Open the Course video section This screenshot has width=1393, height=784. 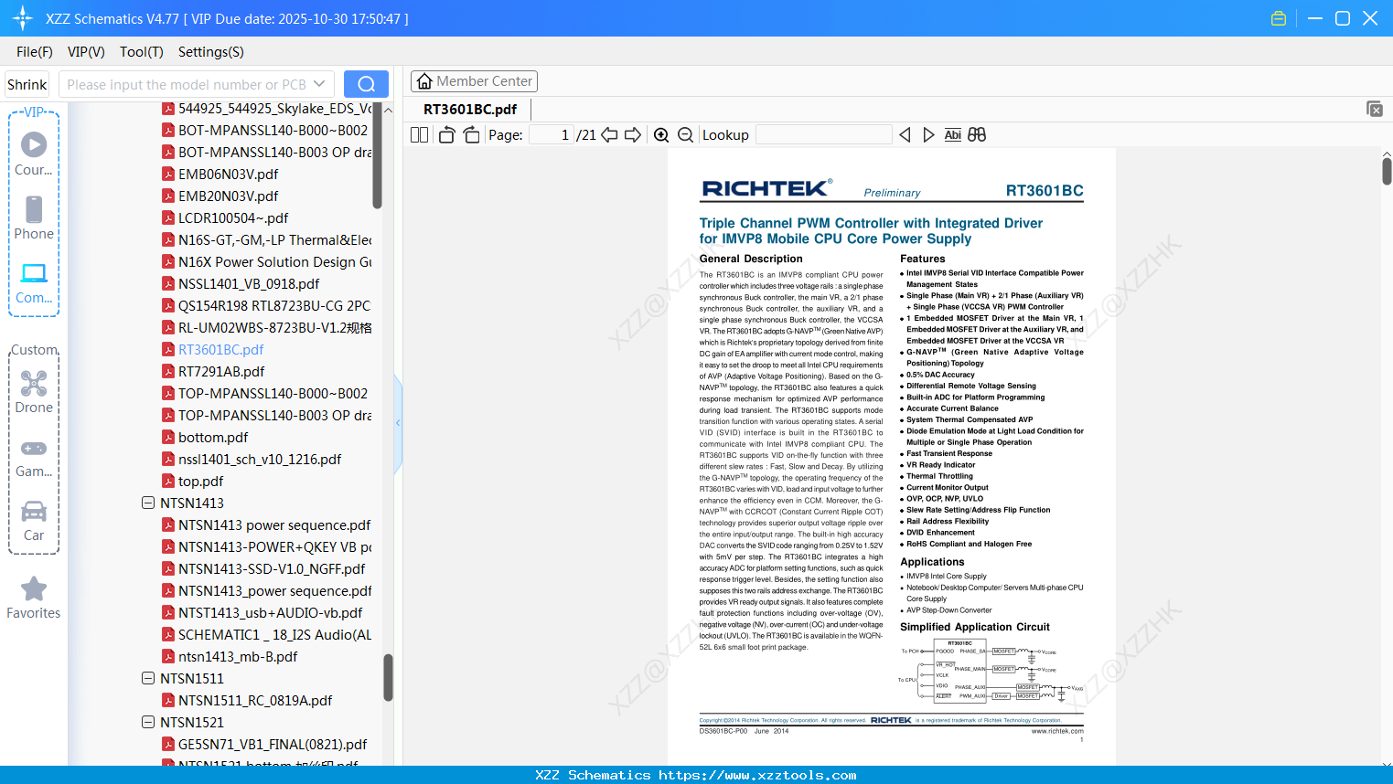(x=34, y=153)
